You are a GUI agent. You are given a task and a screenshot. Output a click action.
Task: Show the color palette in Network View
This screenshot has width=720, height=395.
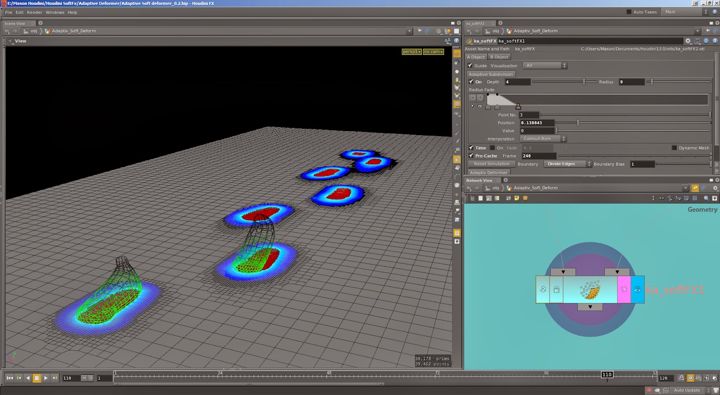tap(497, 198)
